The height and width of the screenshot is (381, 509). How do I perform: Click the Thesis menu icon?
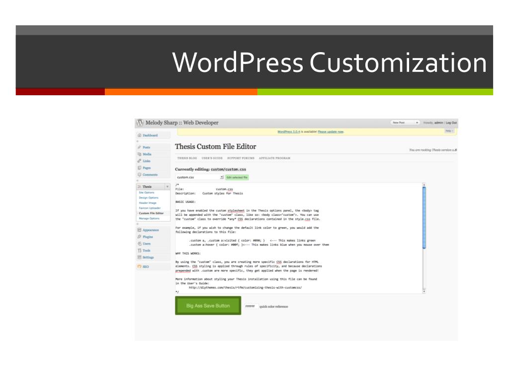click(139, 187)
